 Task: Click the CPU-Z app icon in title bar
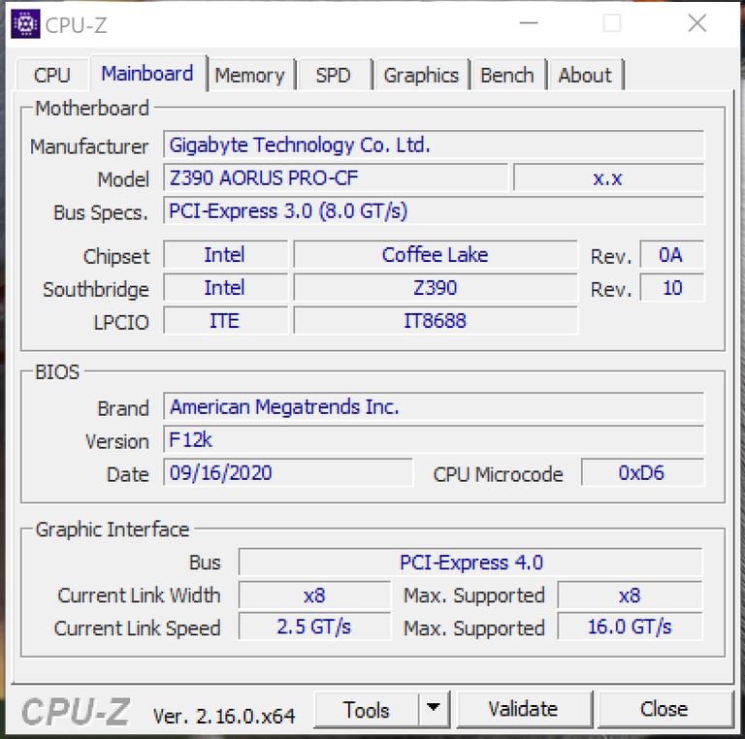[25, 23]
